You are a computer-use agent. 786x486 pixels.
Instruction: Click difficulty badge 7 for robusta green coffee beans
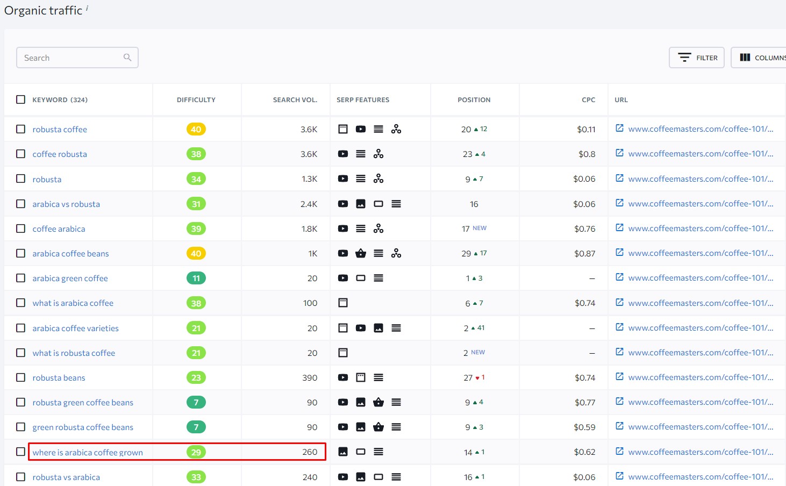coord(196,402)
